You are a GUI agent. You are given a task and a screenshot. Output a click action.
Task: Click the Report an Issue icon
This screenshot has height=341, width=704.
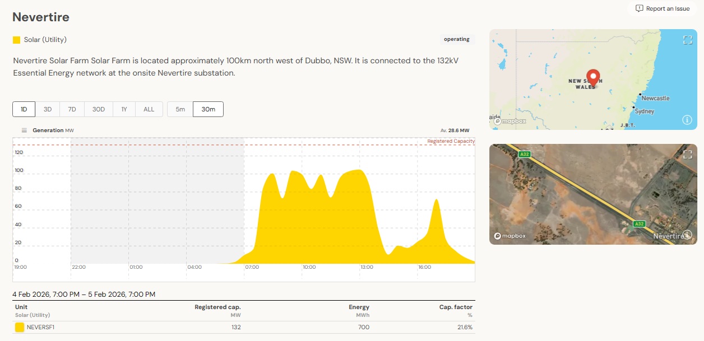(x=640, y=8)
